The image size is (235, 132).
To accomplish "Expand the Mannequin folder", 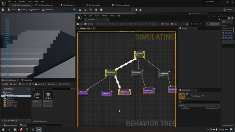I will coord(3,100).
